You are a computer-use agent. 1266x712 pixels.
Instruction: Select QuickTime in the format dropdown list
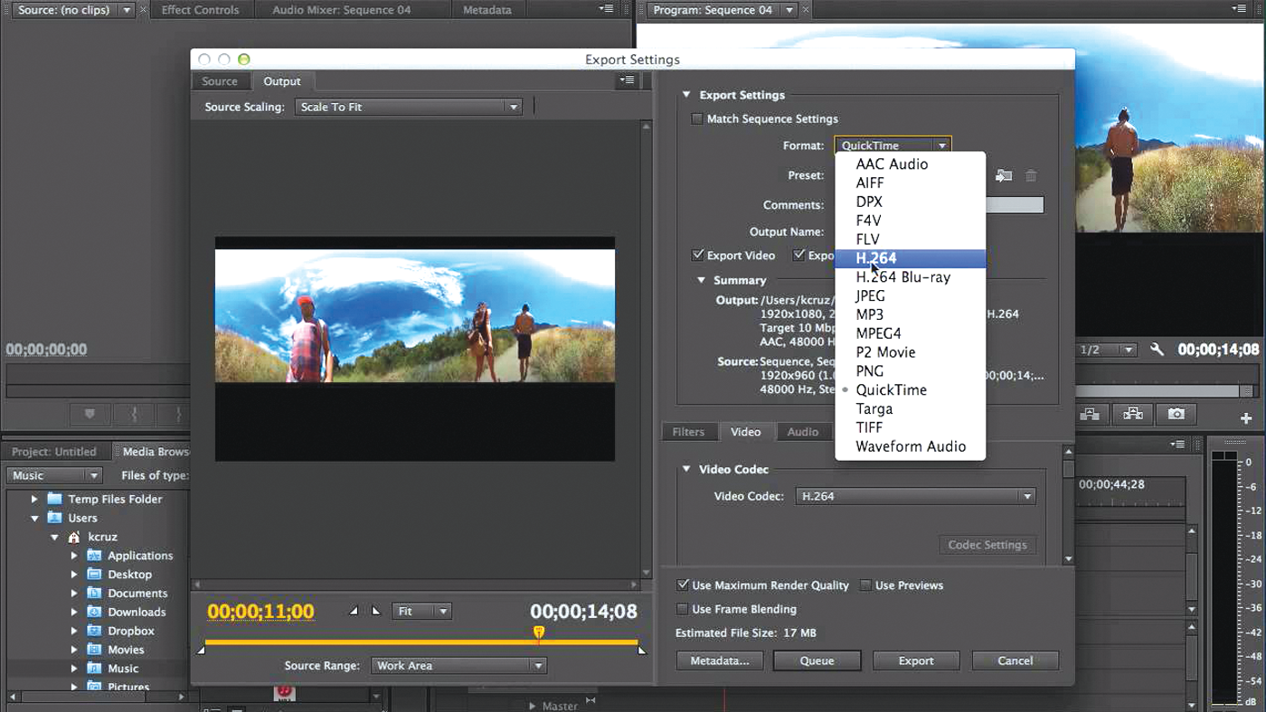(910, 390)
